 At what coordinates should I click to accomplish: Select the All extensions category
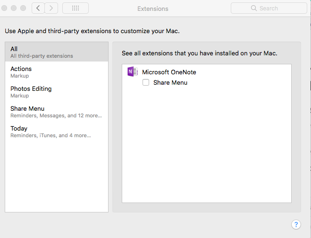57,52
